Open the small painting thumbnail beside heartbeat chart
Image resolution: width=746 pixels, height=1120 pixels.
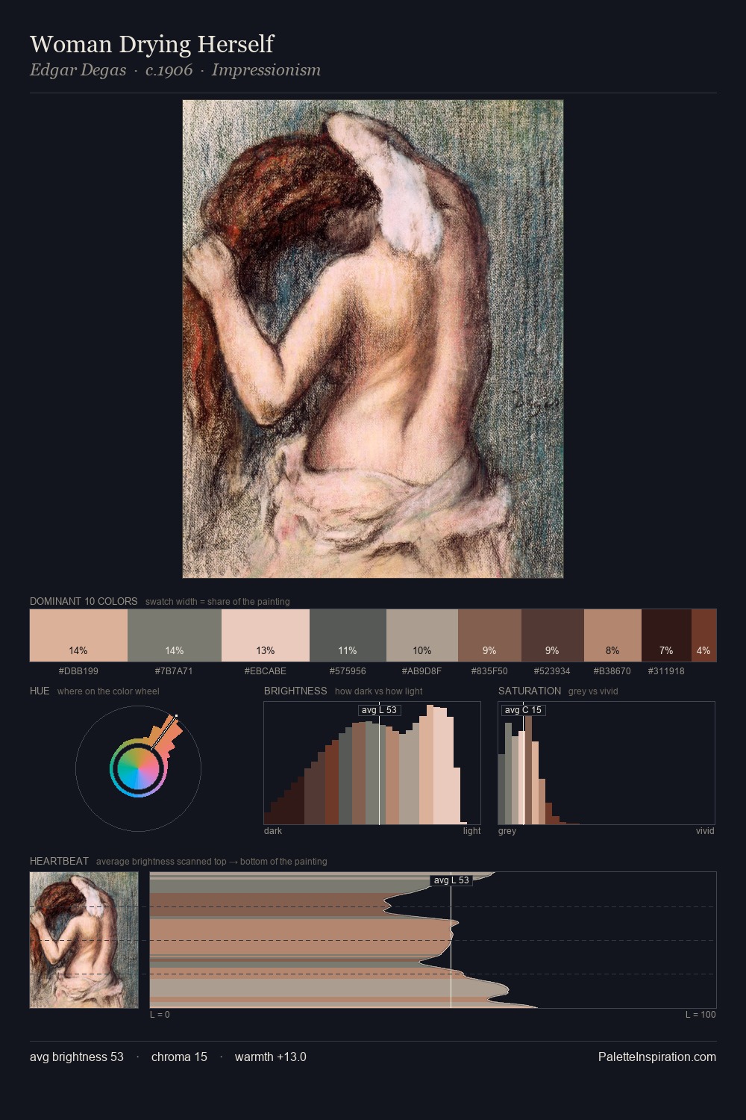pos(84,940)
